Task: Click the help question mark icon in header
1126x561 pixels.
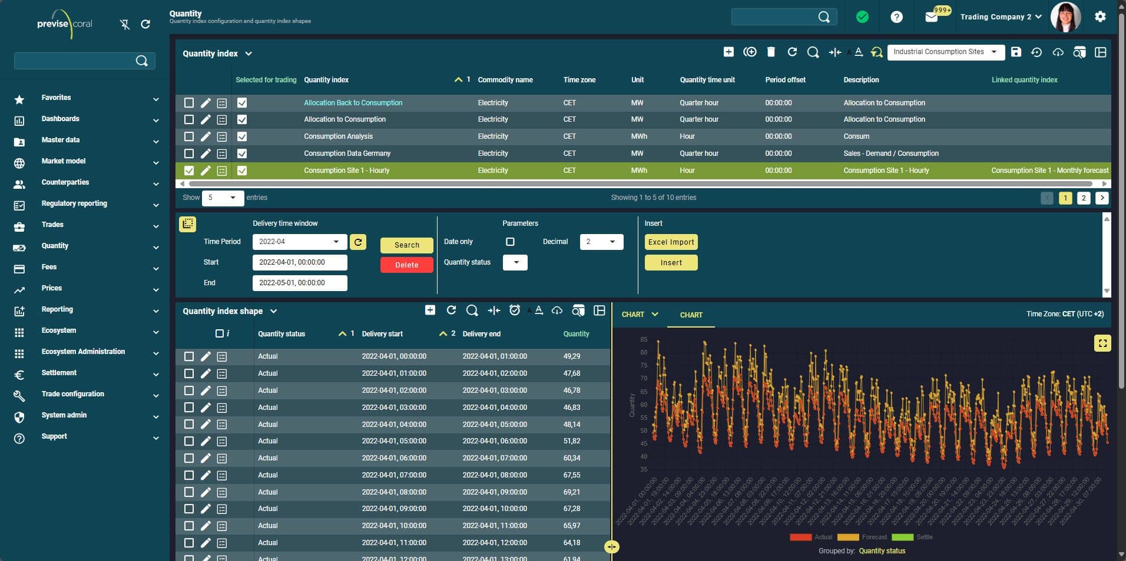Action: click(x=896, y=17)
